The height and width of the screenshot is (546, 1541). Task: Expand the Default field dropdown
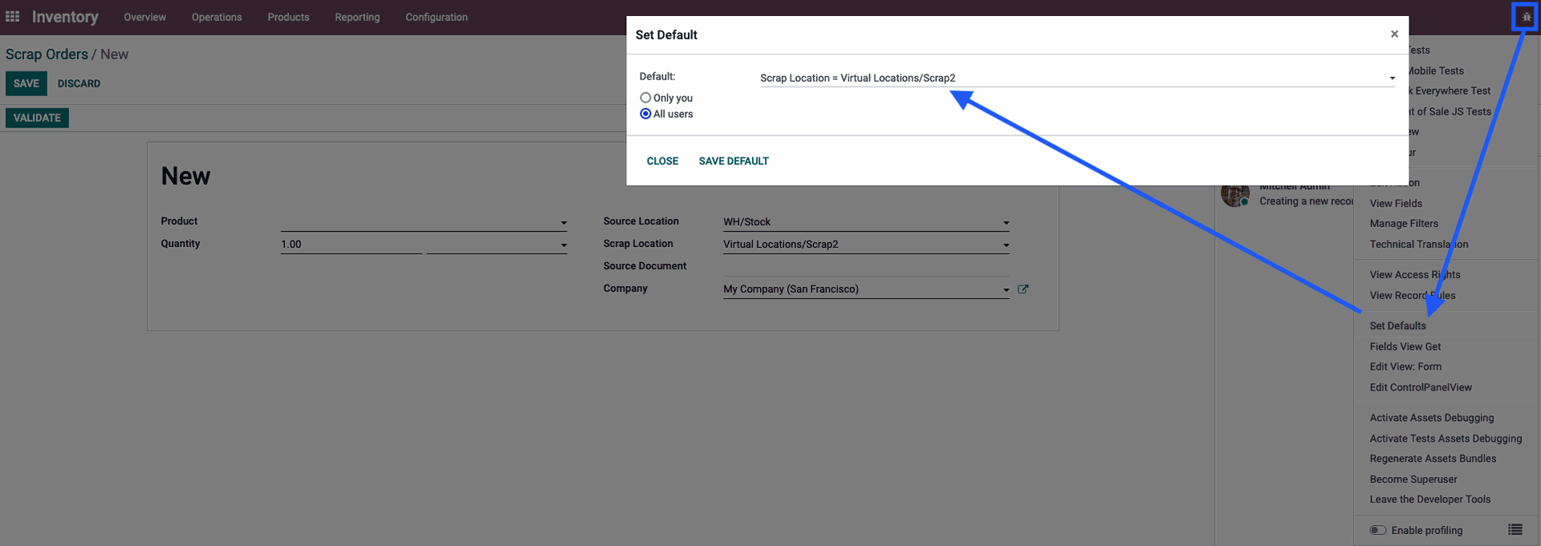pos(1393,79)
